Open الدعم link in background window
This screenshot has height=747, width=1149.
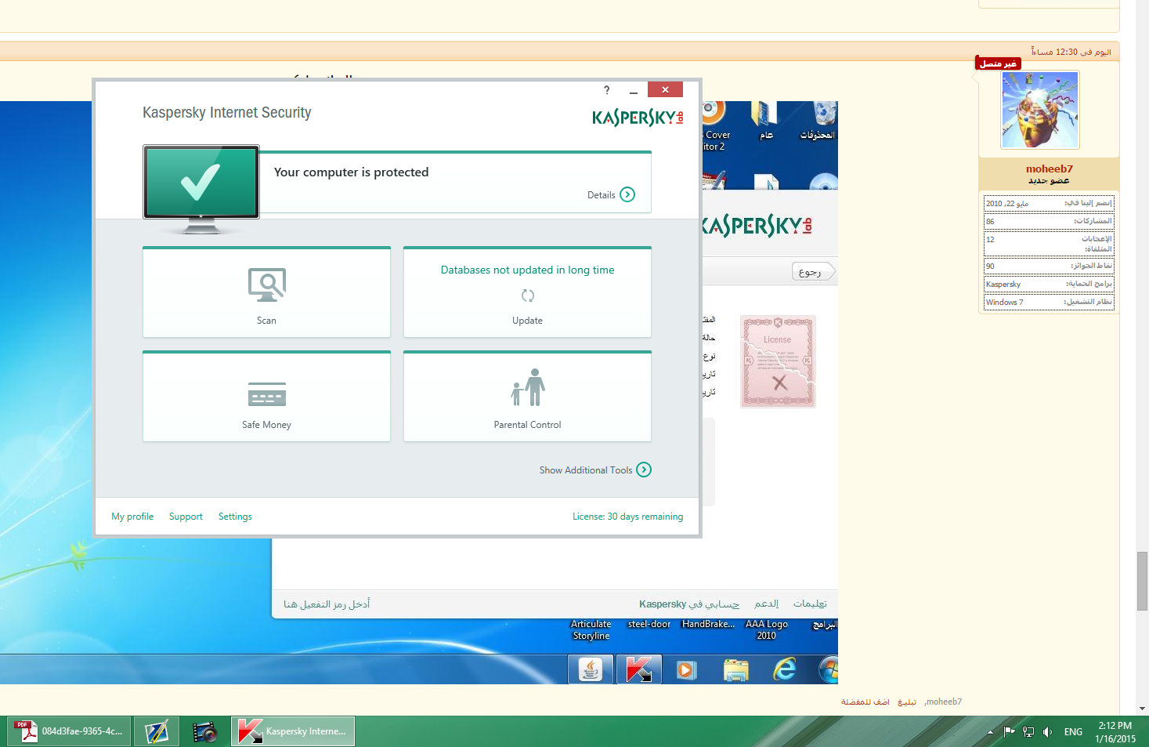click(x=766, y=604)
